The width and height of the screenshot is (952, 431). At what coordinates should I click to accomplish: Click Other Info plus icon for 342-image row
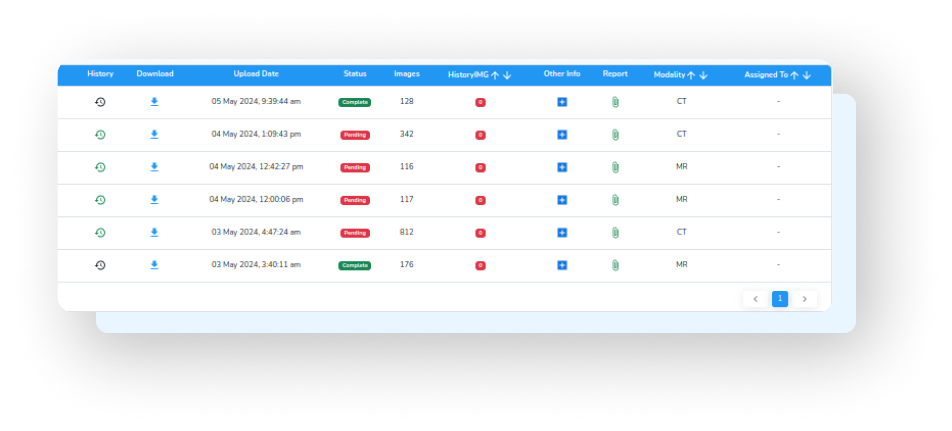(562, 135)
